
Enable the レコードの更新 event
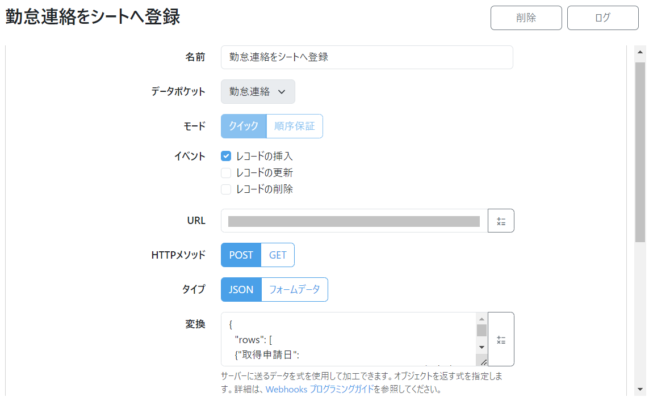click(x=225, y=172)
